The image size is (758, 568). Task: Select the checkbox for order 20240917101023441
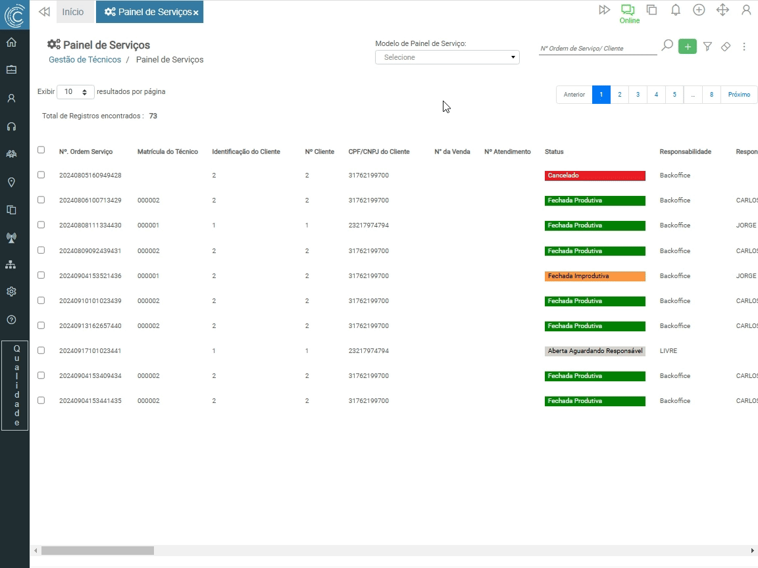tap(41, 350)
